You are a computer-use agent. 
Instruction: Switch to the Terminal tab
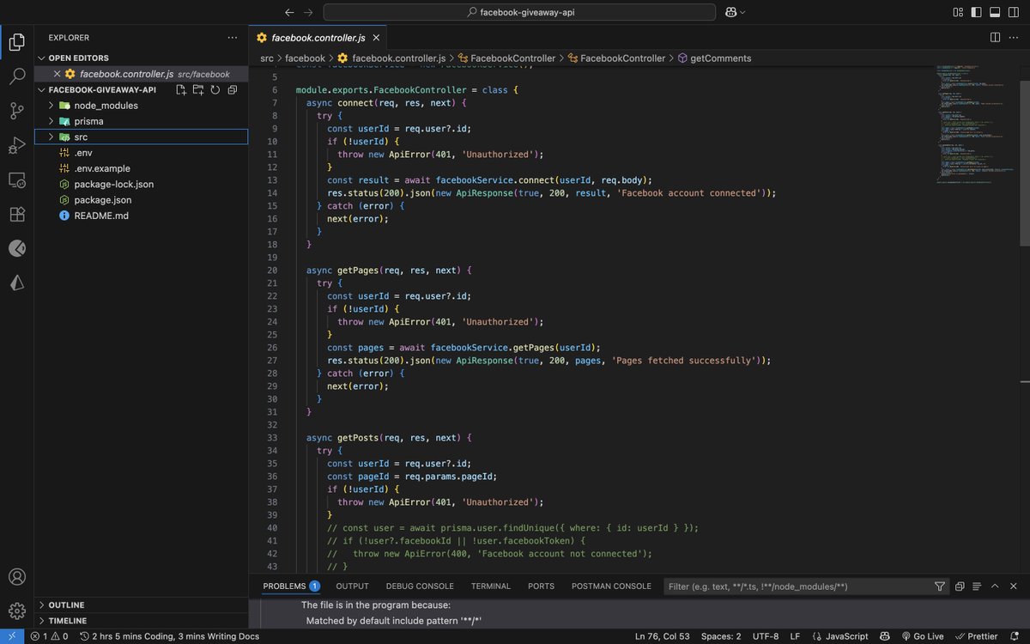(491, 586)
